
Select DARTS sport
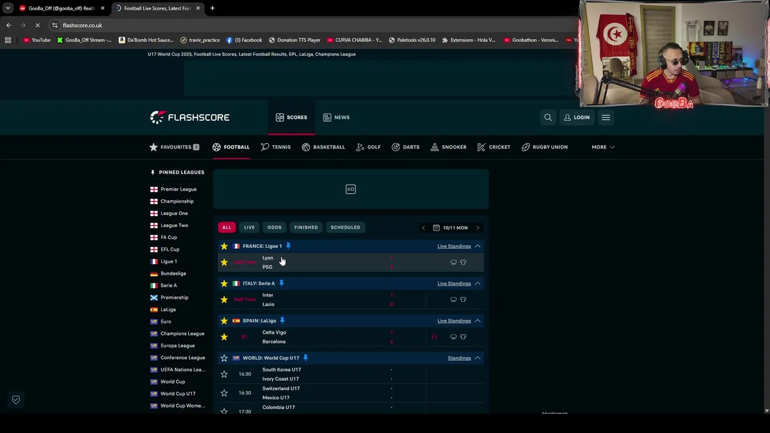[405, 147]
